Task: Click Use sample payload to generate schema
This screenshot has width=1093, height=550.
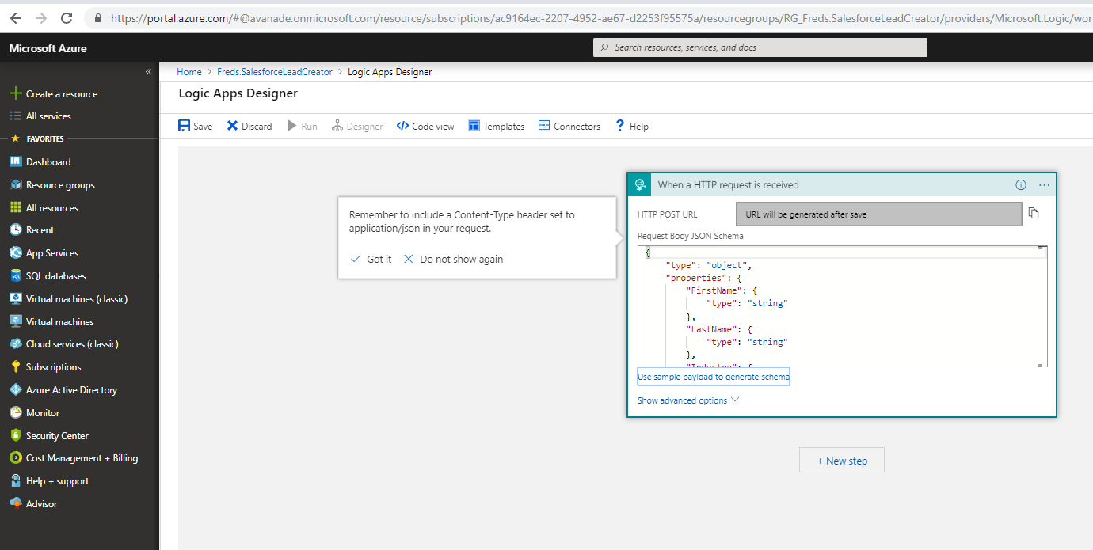Action: [714, 377]
